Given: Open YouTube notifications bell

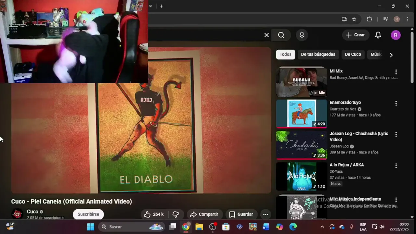Looking at the screenshot, I should (378, 35).
